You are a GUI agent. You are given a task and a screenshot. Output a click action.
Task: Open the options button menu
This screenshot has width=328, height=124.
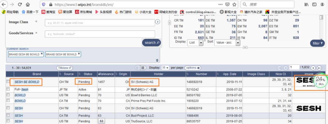click(193, 68)
